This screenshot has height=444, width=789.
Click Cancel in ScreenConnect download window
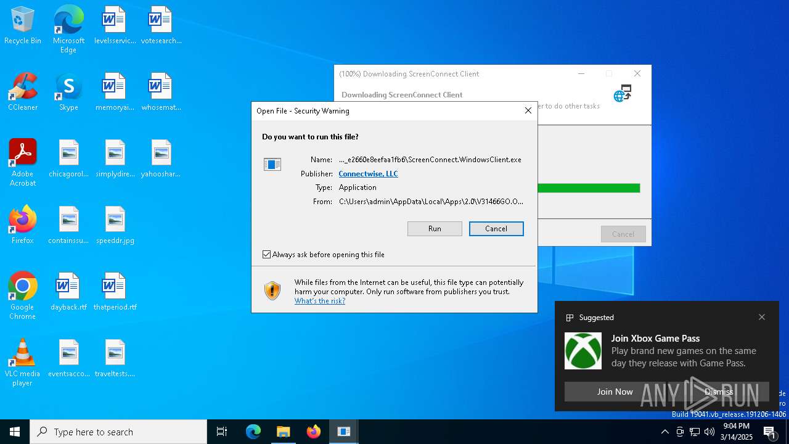(x=623, y=234)
